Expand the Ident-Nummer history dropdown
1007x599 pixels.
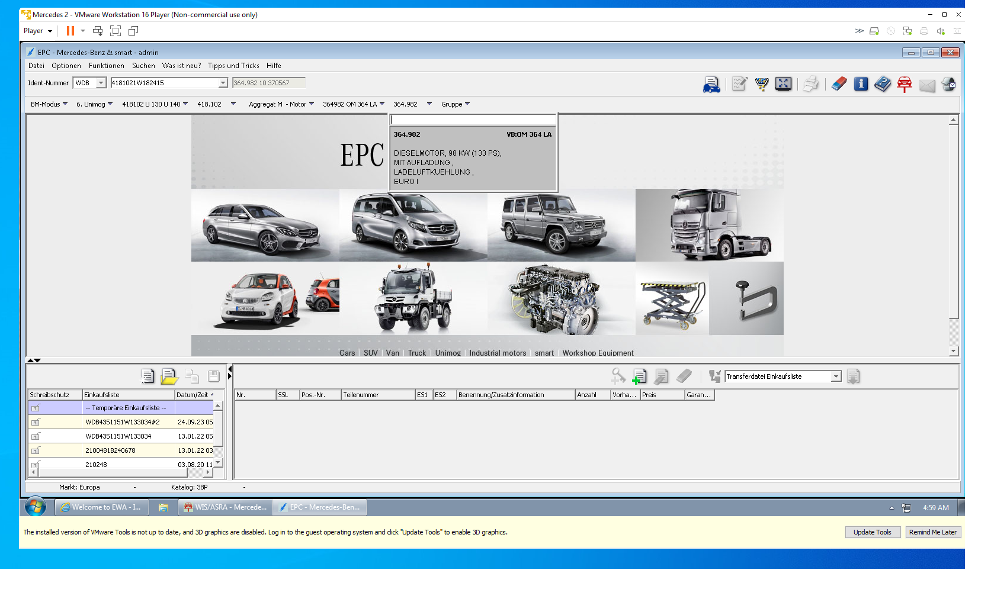tap(223, 83)
